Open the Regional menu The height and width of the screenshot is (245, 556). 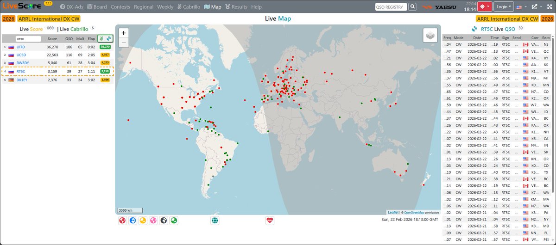coord(144,7)
